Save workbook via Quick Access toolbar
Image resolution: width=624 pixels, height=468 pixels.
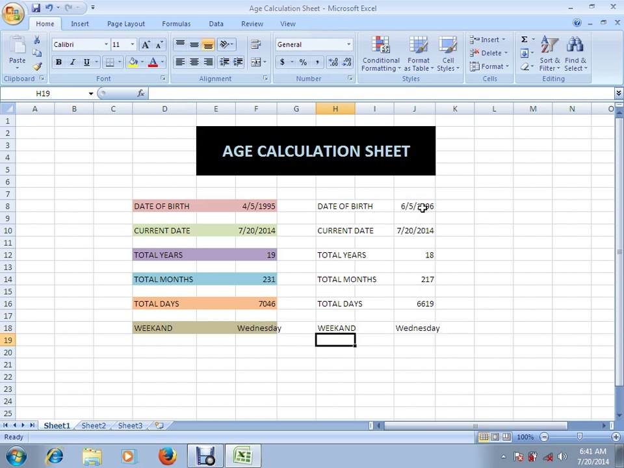(x=36, y=8)
